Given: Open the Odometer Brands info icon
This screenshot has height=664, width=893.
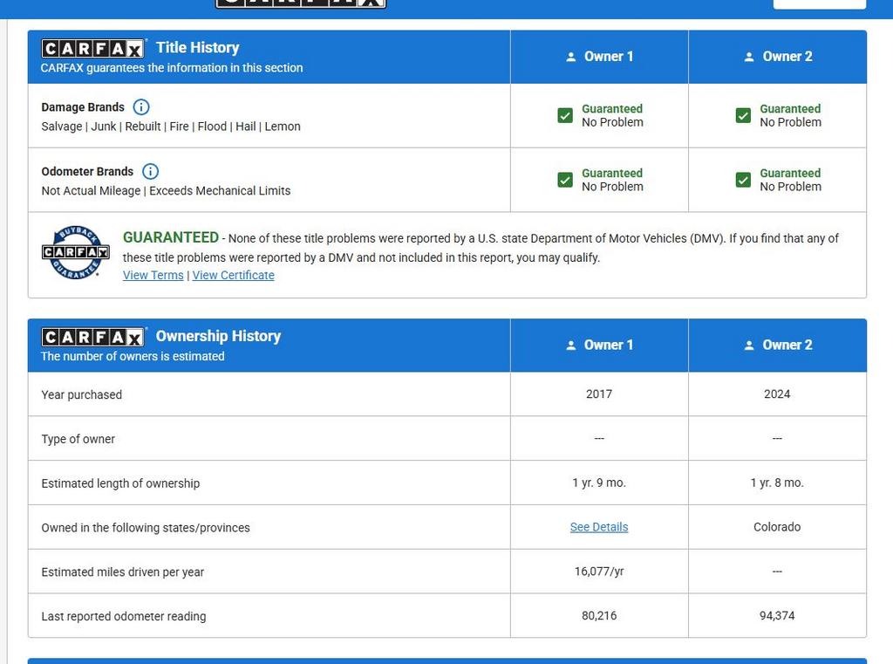Looking at the screenshot, I should [x=150, y=172].
